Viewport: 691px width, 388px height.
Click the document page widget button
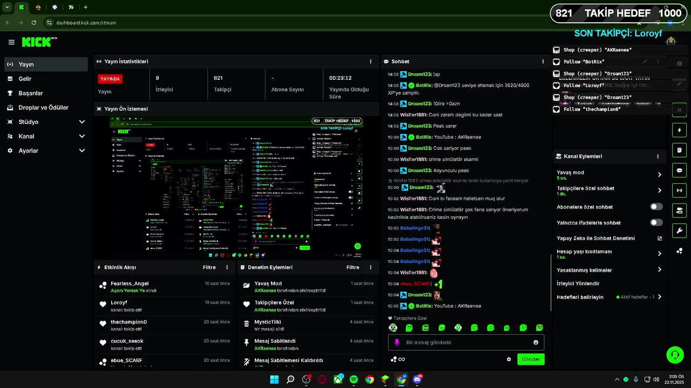679,150
